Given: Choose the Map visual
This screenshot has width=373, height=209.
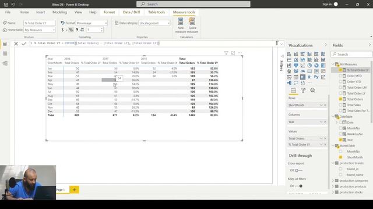Looking at the screenshot, I should 289,71.
